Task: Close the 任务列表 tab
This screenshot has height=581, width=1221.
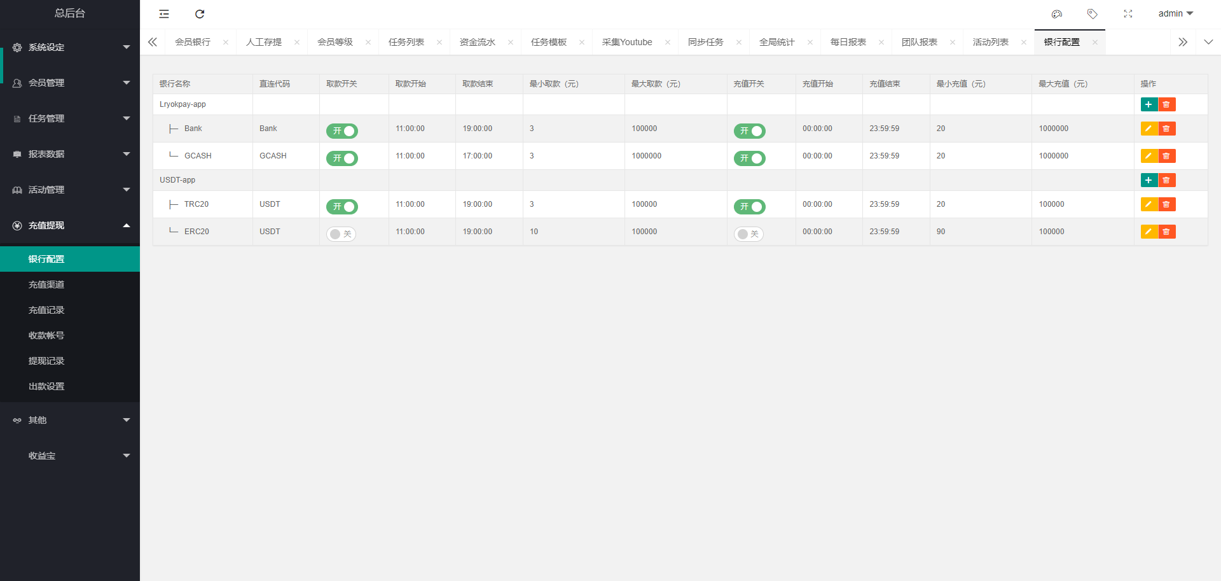Action: pyautogui.click(x=439, y=43)
